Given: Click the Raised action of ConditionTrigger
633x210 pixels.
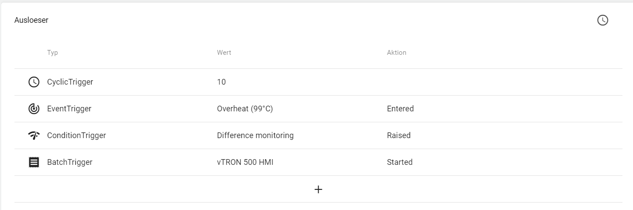Looking at the screenshot, I should tap(399, 135).
